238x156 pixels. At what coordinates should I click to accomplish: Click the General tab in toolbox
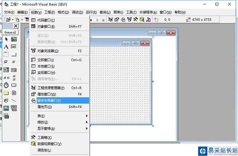click(x=10, y=32)
